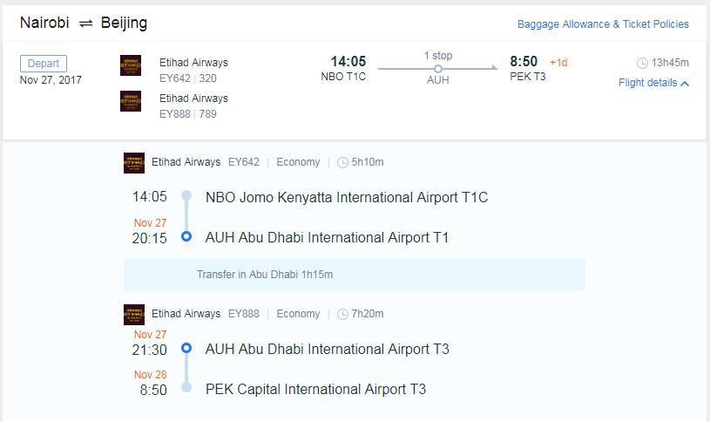Click Etihad logo beside EY642 in summary

point(131,65)
